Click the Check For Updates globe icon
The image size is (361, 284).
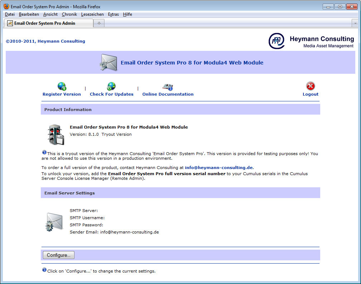[x=111, y=86]
